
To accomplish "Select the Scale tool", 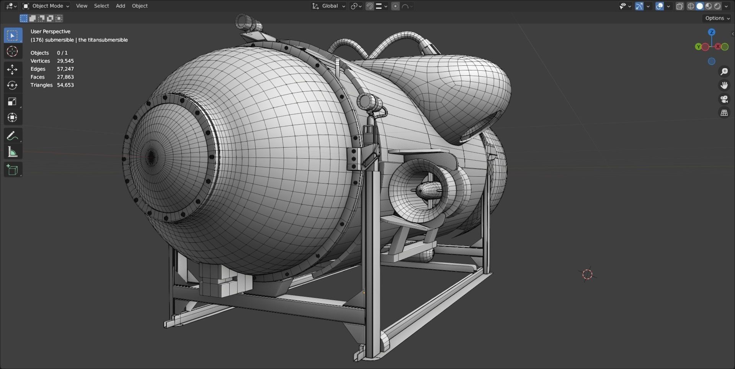I will (13, 101).
